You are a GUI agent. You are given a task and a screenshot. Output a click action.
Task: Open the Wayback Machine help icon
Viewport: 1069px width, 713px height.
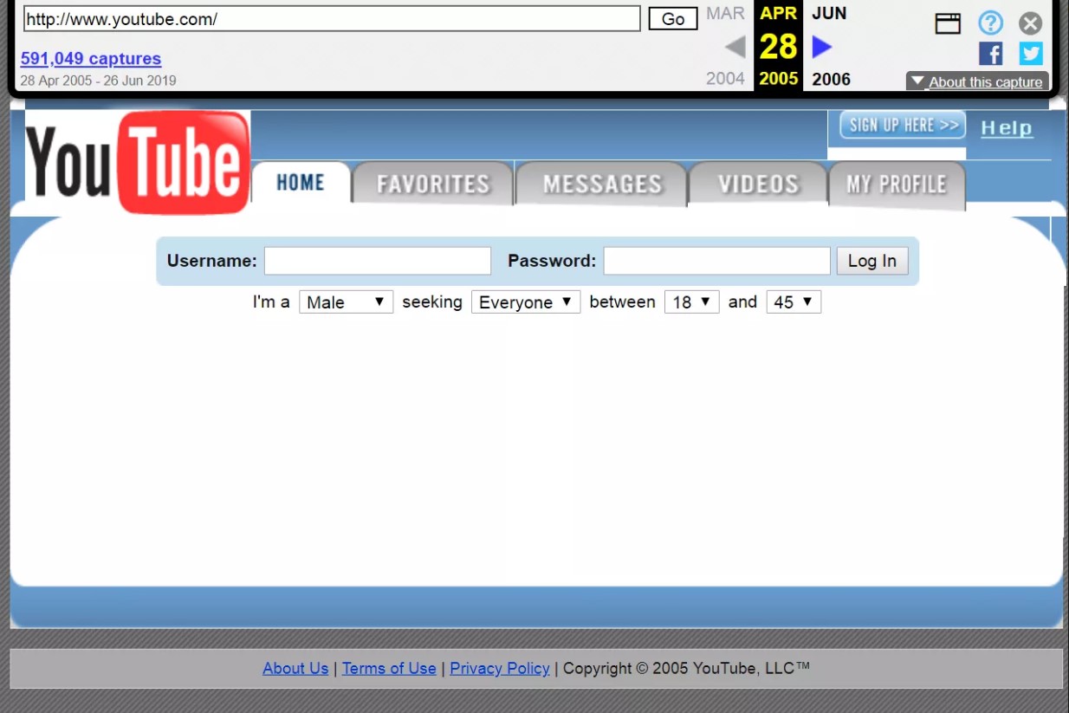coord(990,23)
